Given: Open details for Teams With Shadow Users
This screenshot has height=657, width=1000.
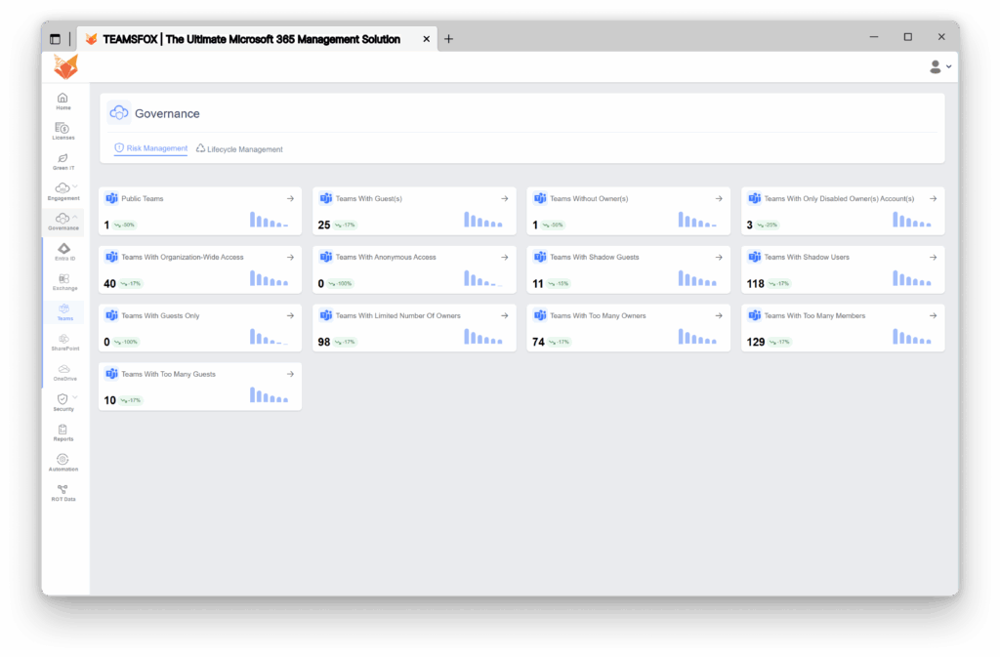Looking at the screenshot, I should click(934, 257).
